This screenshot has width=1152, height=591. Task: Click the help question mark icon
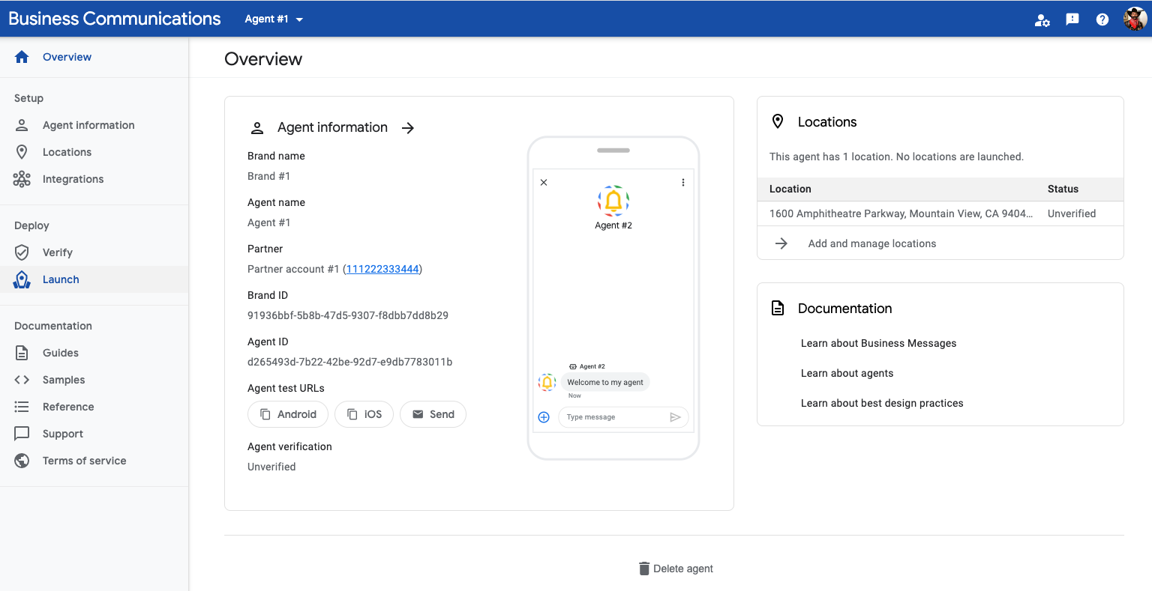tap(1102, 19)
